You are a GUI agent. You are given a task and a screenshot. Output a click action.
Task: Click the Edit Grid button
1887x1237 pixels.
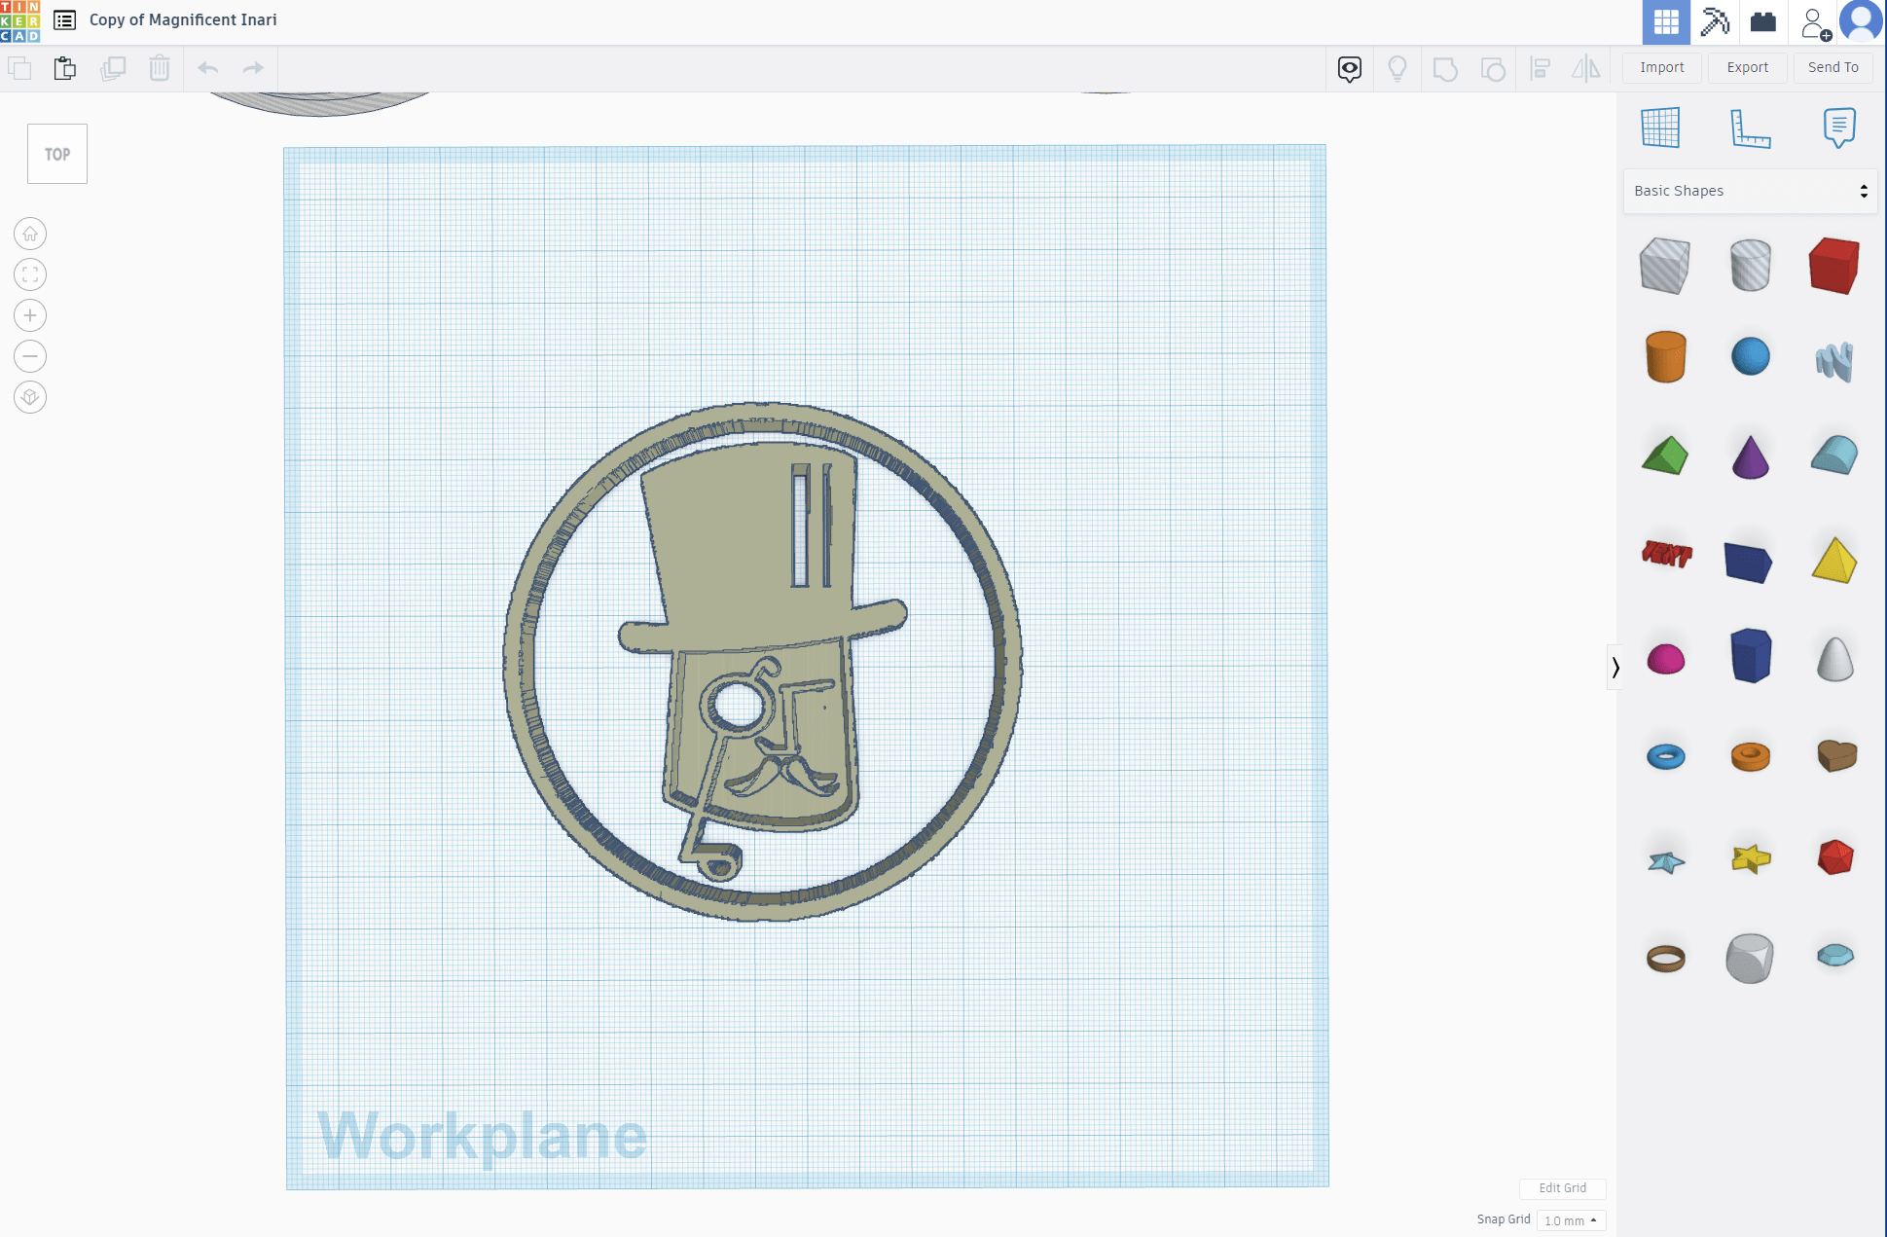click(1562, 1188)
